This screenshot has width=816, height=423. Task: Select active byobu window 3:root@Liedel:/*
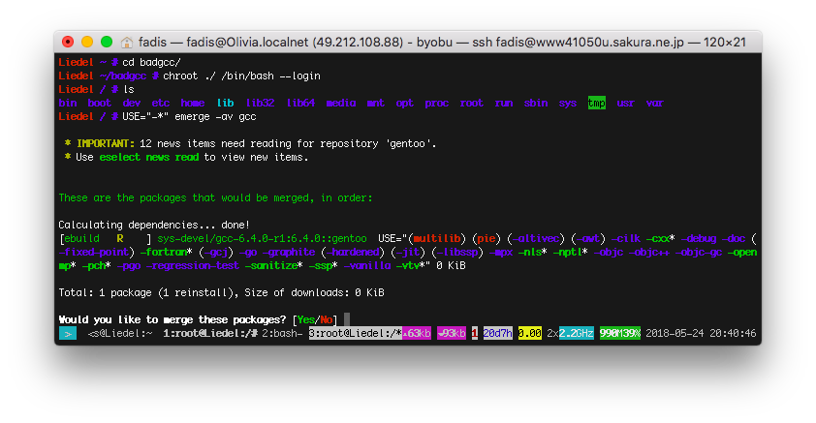tap(356, 333)
